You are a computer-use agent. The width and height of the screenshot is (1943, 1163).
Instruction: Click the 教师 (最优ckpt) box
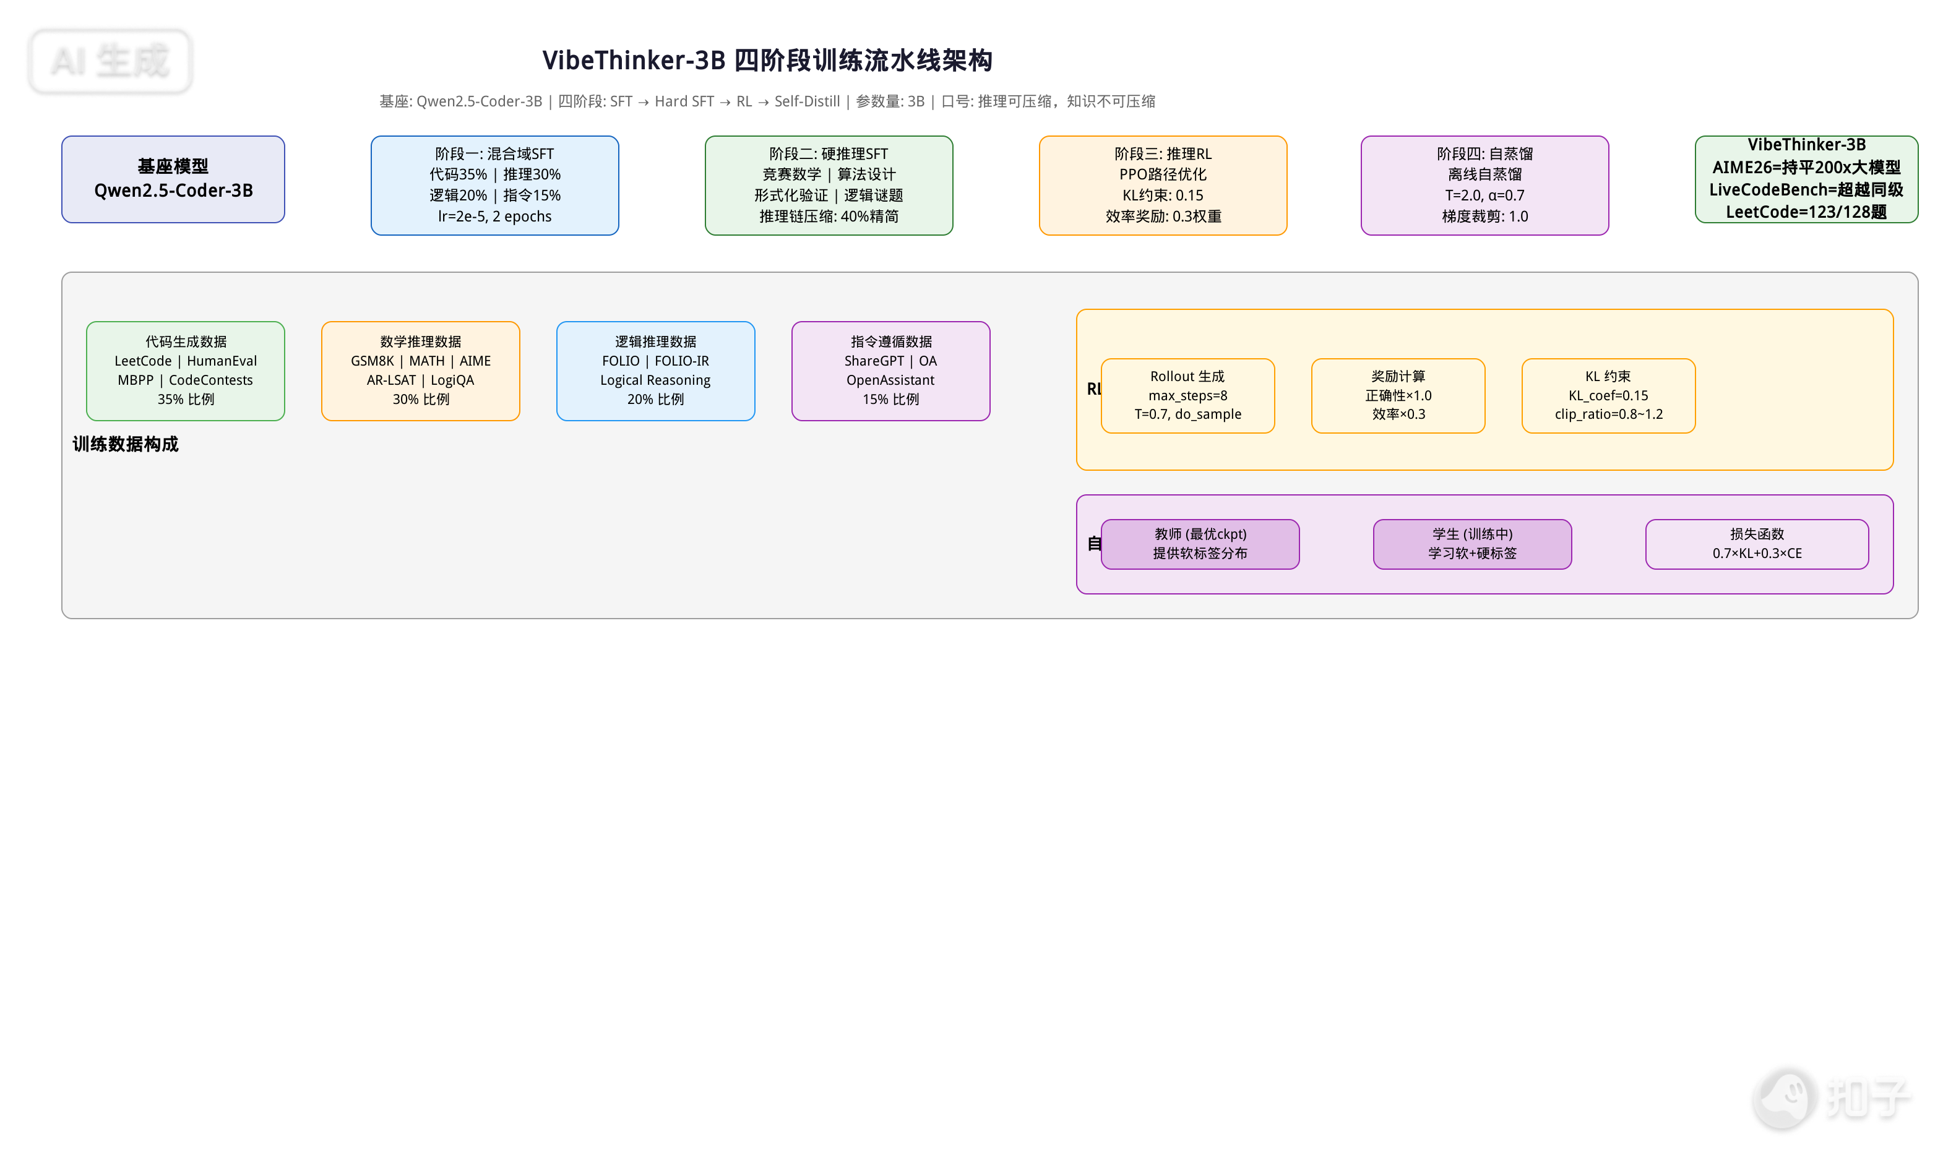pyautogui.click(x=1200, y=544)
